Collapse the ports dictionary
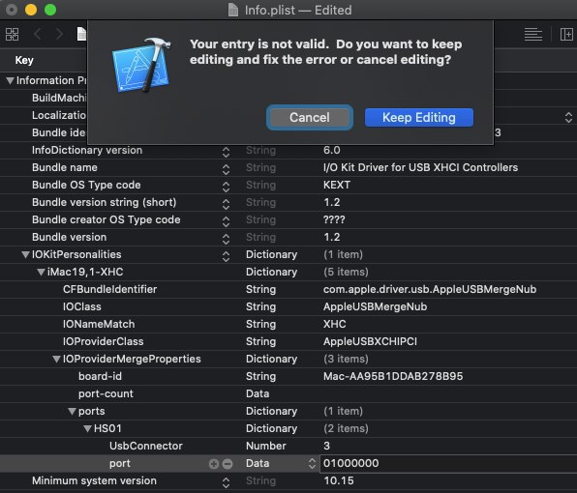The height and width of the screenshot is (493, 577). click(x=72, y=411)
